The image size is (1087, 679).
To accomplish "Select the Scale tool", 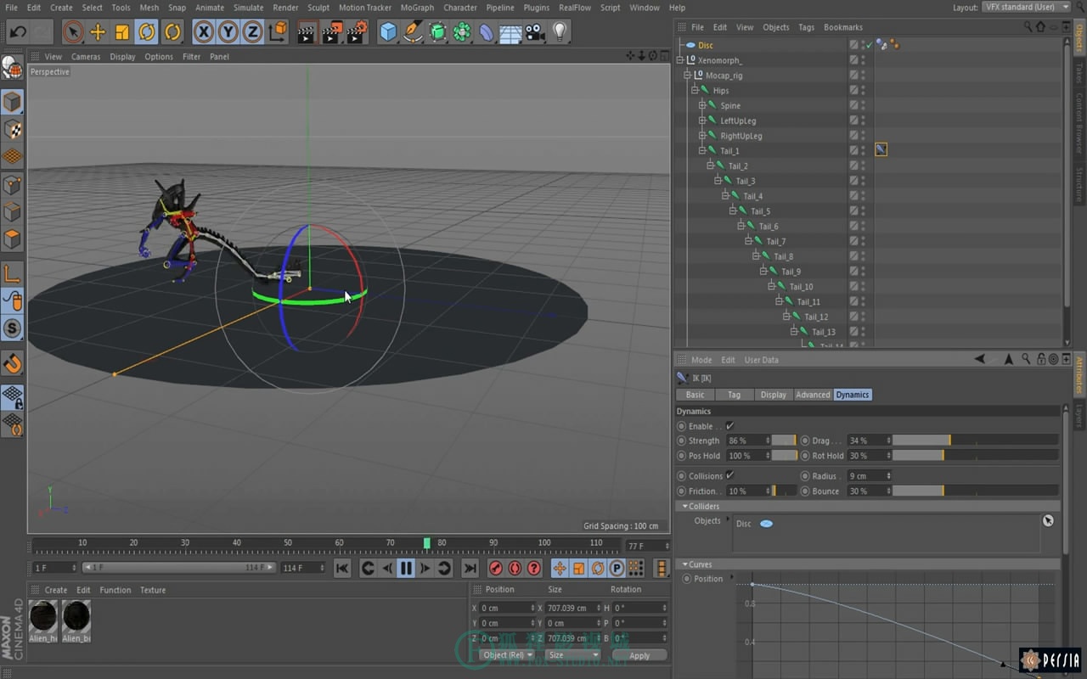I will tap(122, 32).
